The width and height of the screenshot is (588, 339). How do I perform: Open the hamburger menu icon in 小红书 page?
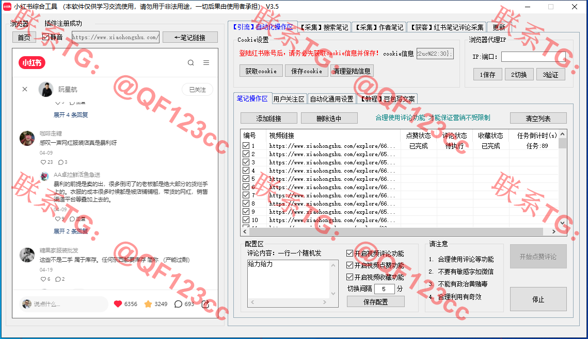pyautogui.click(x=206, y=62)
